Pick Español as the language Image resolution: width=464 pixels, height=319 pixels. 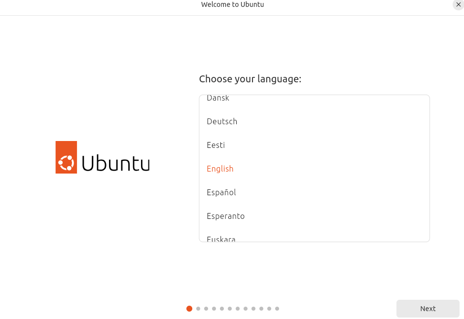tap(314, 192)
